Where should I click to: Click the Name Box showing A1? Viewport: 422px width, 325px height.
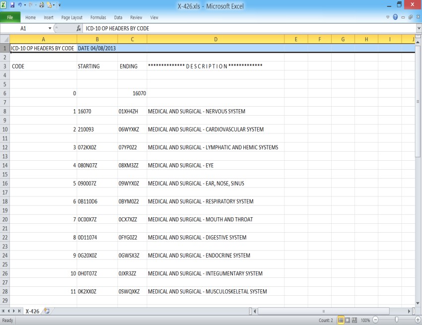(23, 28)
